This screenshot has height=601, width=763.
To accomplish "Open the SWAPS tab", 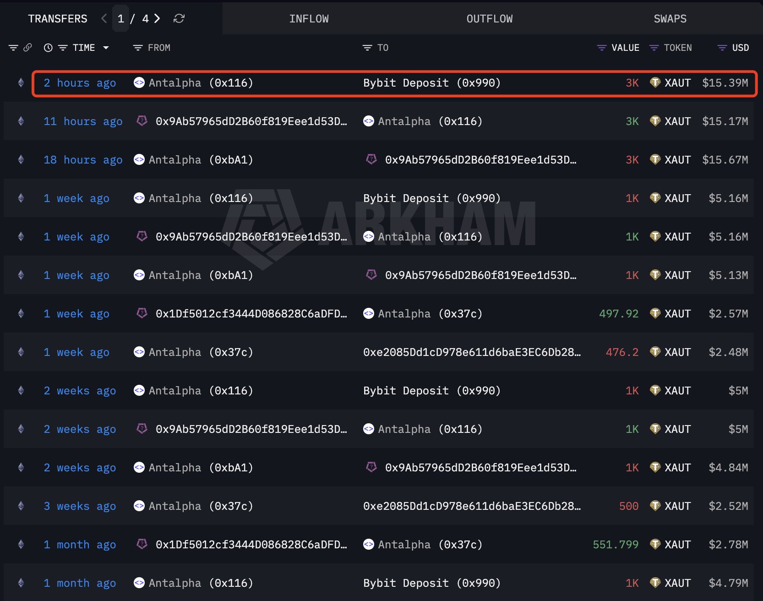I will 670,19.
